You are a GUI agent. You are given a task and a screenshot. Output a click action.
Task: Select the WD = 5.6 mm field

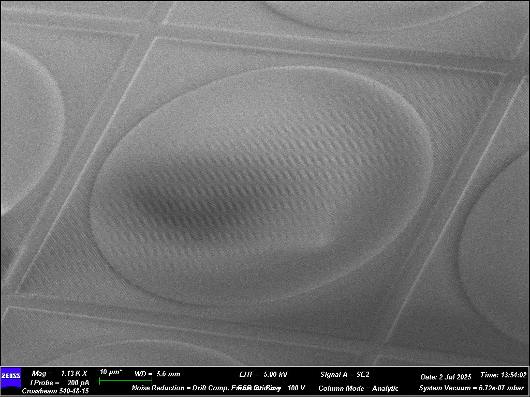[x=157, y=374]
